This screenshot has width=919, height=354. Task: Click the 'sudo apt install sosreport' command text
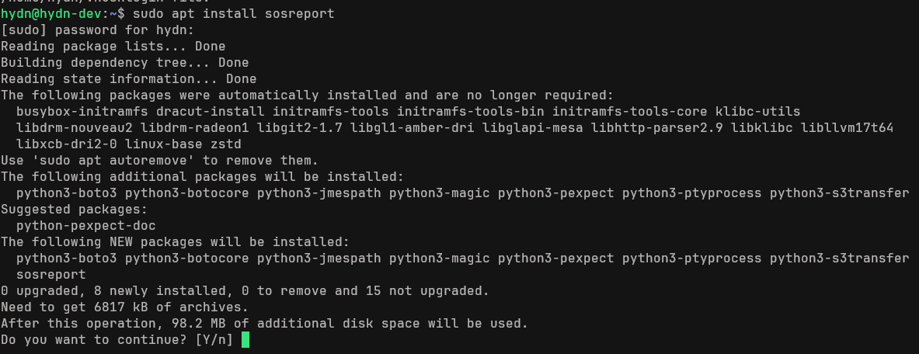[234, 13]
